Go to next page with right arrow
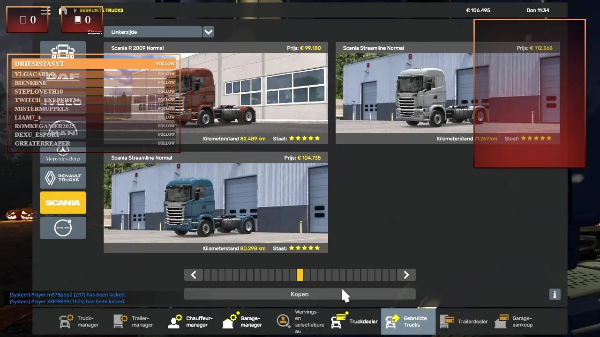This screenshot has height=337, width=600. click(406, 275)
